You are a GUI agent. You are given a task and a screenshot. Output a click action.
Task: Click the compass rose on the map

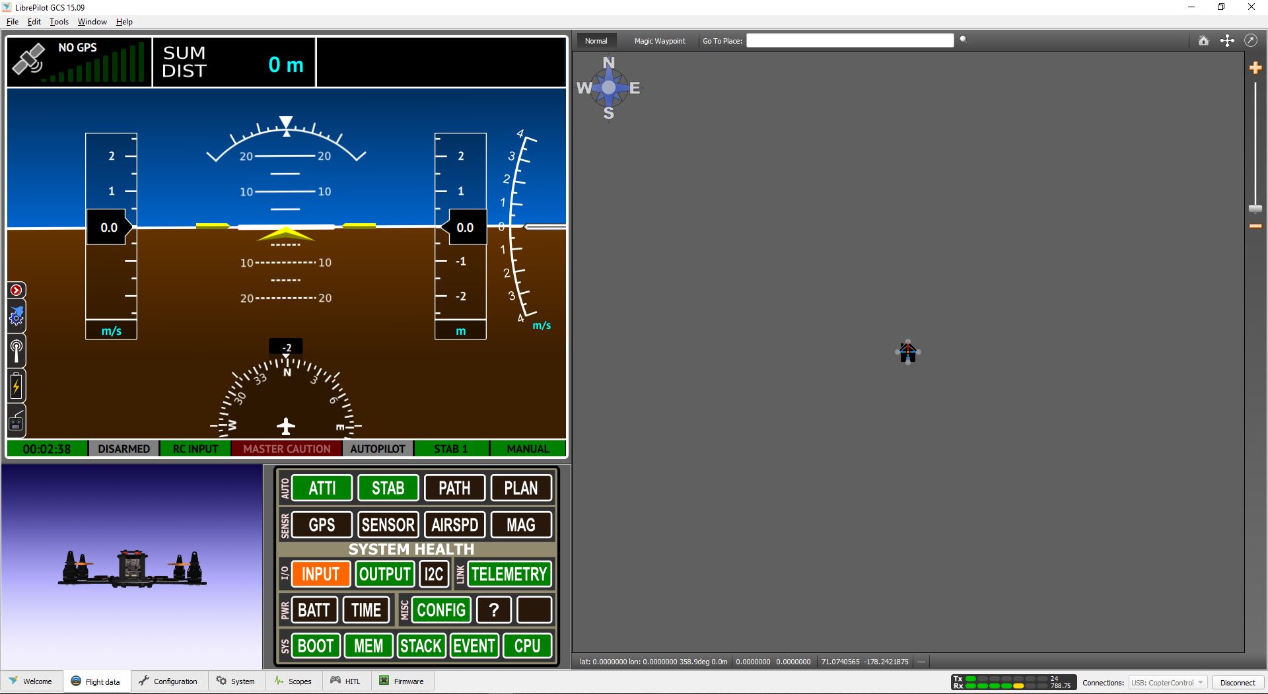tap(608, 88)
